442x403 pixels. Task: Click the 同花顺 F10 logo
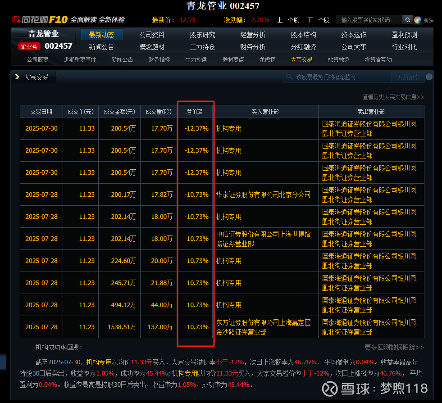[x=40, y=19]
